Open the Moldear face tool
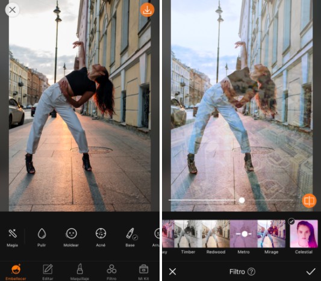 click(71, 238)
